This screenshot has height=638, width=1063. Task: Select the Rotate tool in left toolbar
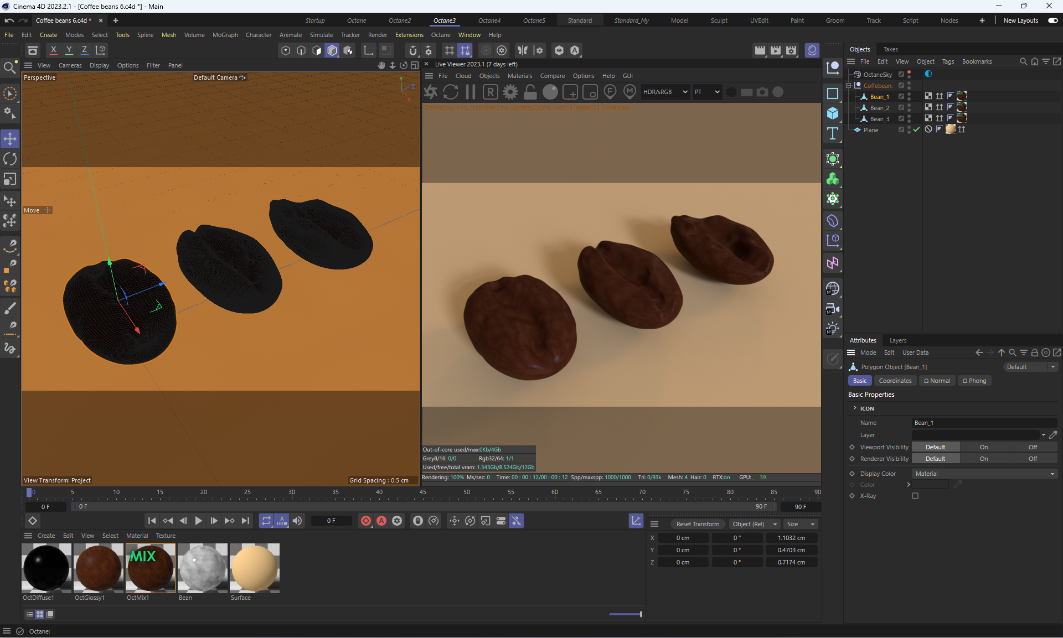pos(10,159)
